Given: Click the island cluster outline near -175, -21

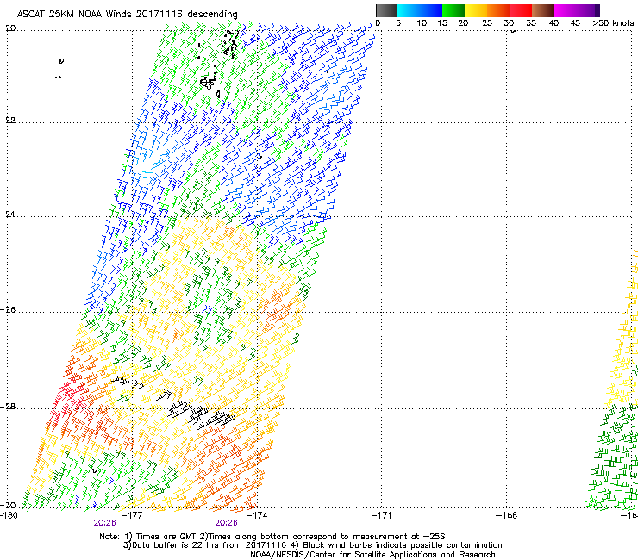Looking at the screenshot, I should coord(208,83).
